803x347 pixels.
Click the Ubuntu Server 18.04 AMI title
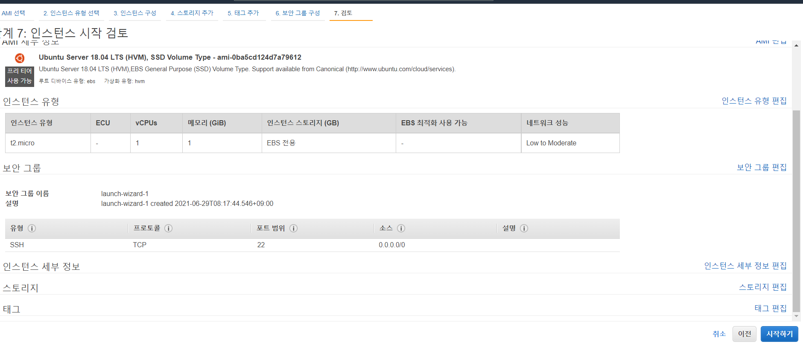(170, 58)
